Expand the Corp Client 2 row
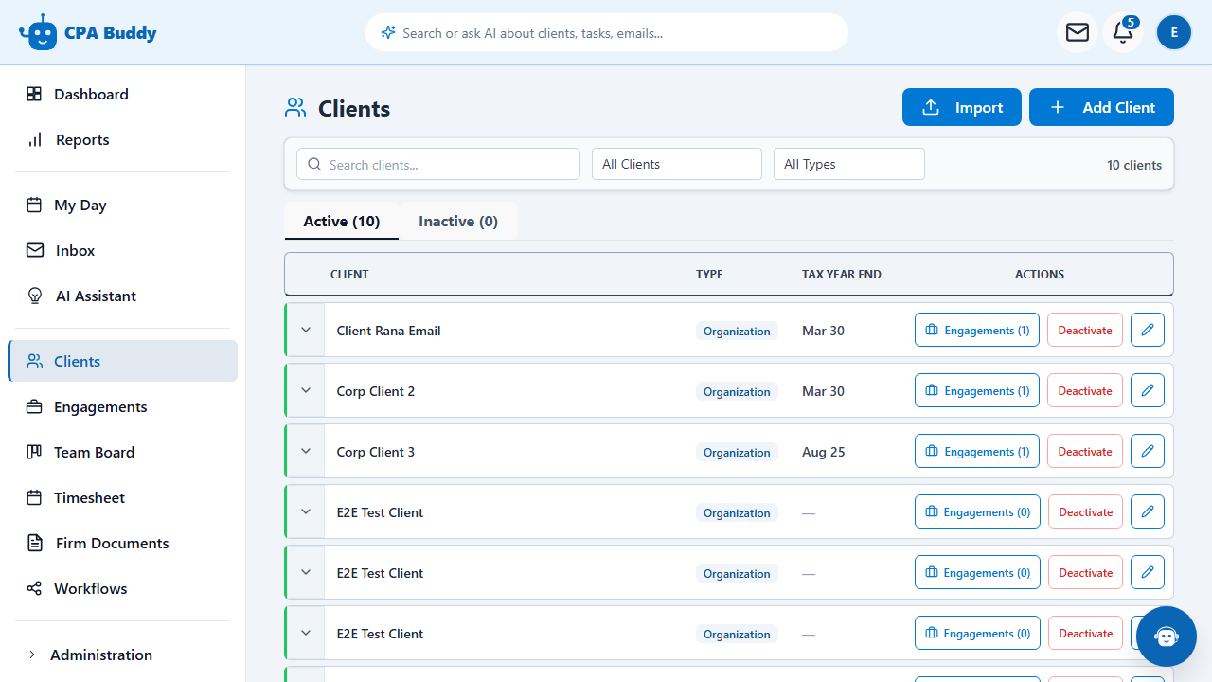This screenshot has width=1212, height=682. 306,390
